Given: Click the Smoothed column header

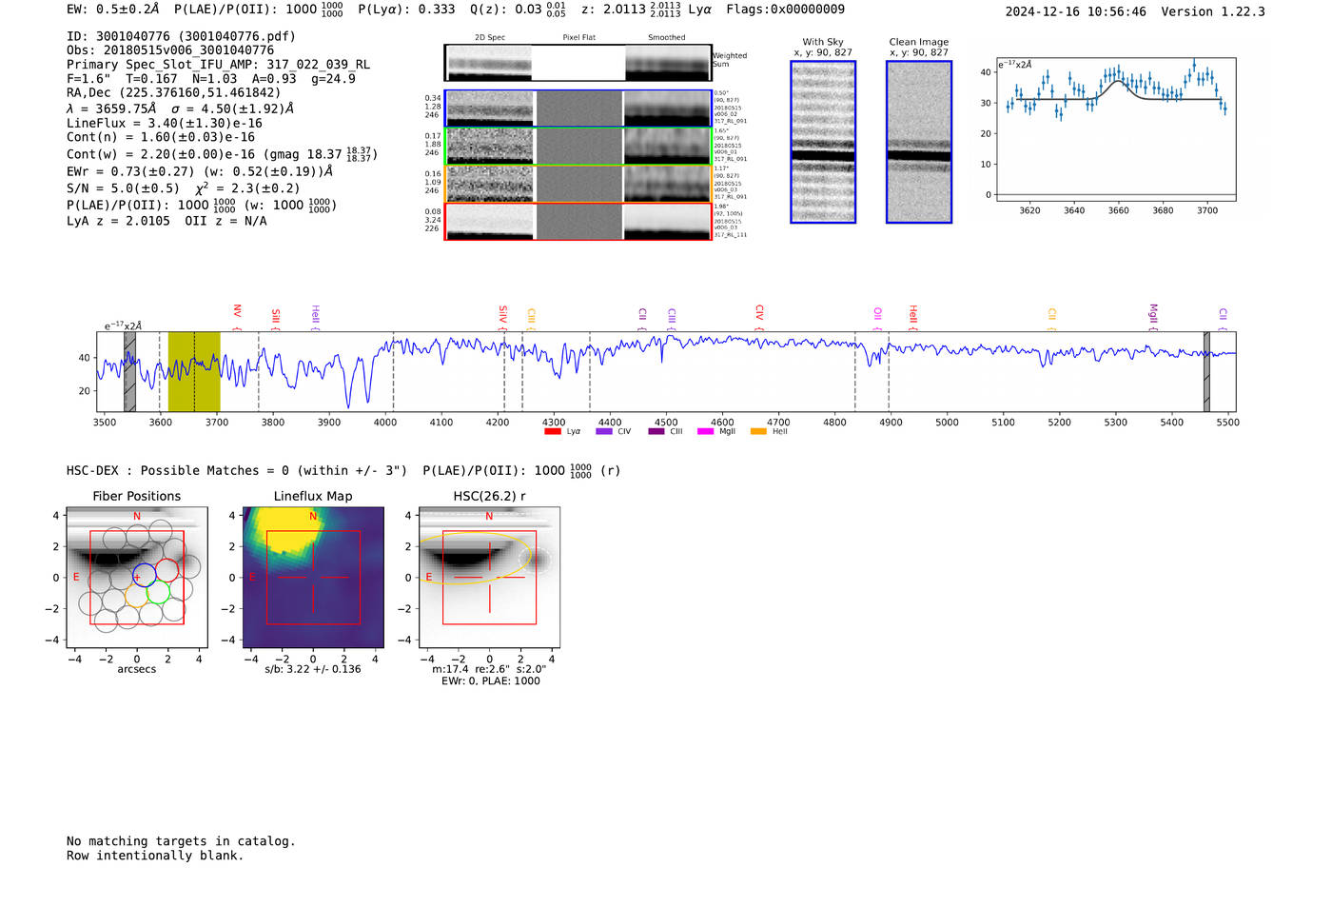Looking at the screenshot, I should pos(666,38).
